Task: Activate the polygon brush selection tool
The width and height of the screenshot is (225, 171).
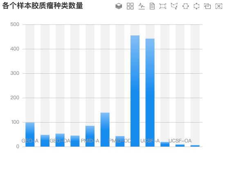Action: [x=174, y=6]
